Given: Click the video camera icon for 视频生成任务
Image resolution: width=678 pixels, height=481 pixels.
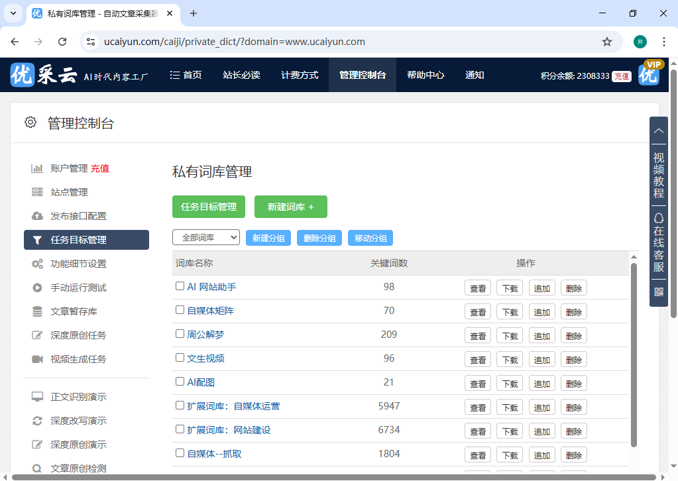Looking at the screenshot, I should pyautogui.click(x=37, y=359).
